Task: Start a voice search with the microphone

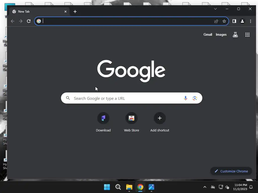Action: pos(185,98)
